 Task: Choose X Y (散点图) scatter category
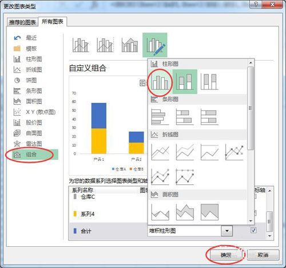point(35,112)
